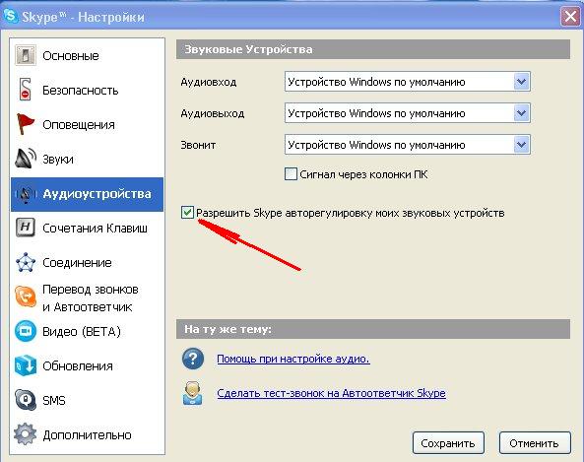Open Помощь при настройке аудио link

(x=293, y=359)
